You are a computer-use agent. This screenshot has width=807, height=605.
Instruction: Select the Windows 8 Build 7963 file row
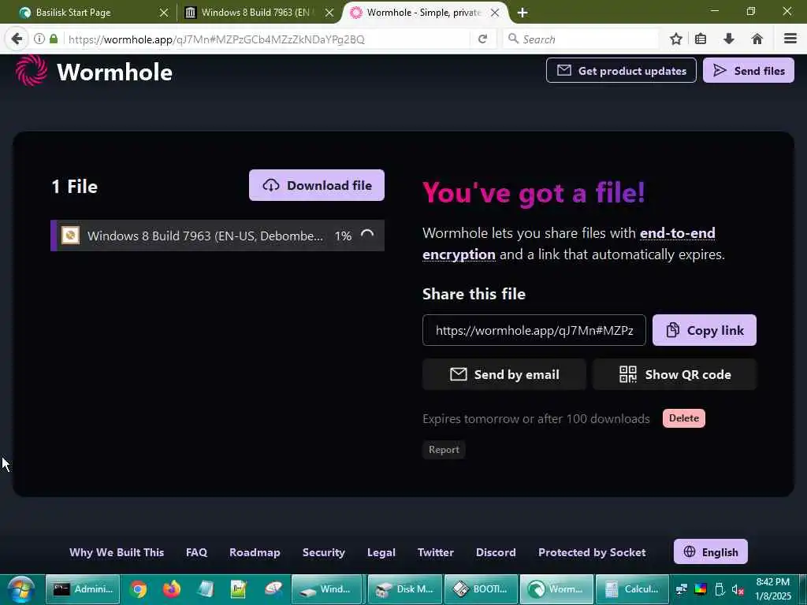(218, 236)
